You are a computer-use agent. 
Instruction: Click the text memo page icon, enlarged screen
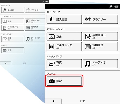click(x=52, y=46)
